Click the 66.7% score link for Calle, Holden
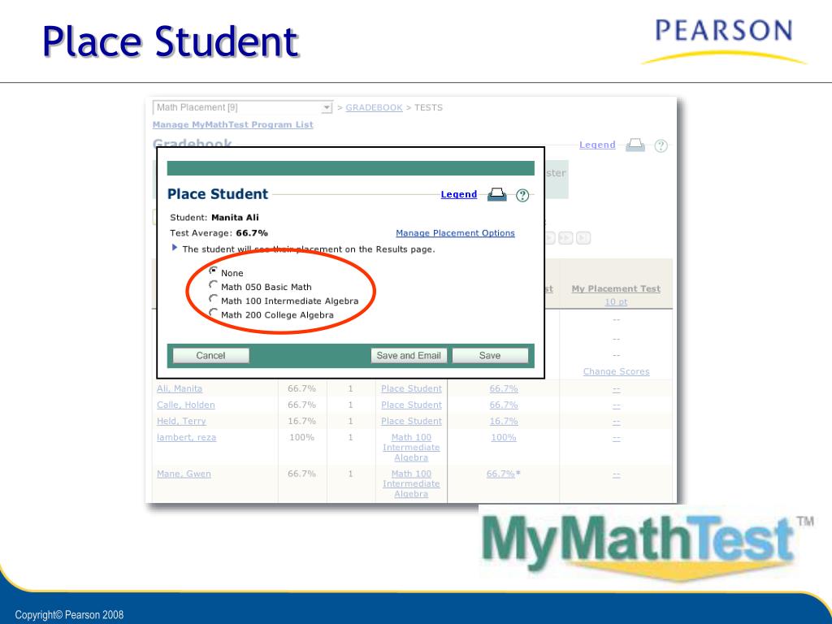Image resolution: width=832 pixels, height=624 pixels. coord(504,405)
